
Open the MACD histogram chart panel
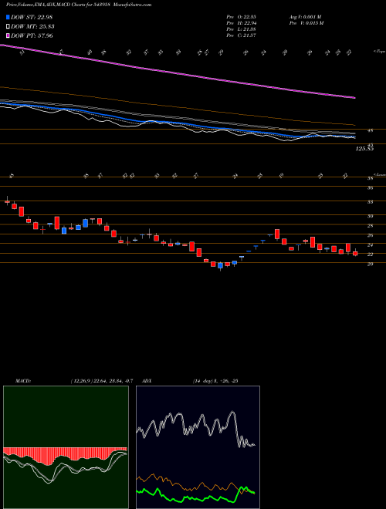click(x=66, y=447)
